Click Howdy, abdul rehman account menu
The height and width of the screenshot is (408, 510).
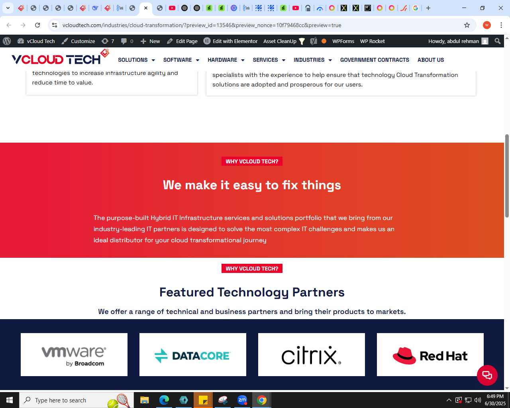coord(458,41)
